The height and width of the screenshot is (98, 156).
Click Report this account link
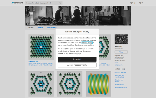click(121, 88)
